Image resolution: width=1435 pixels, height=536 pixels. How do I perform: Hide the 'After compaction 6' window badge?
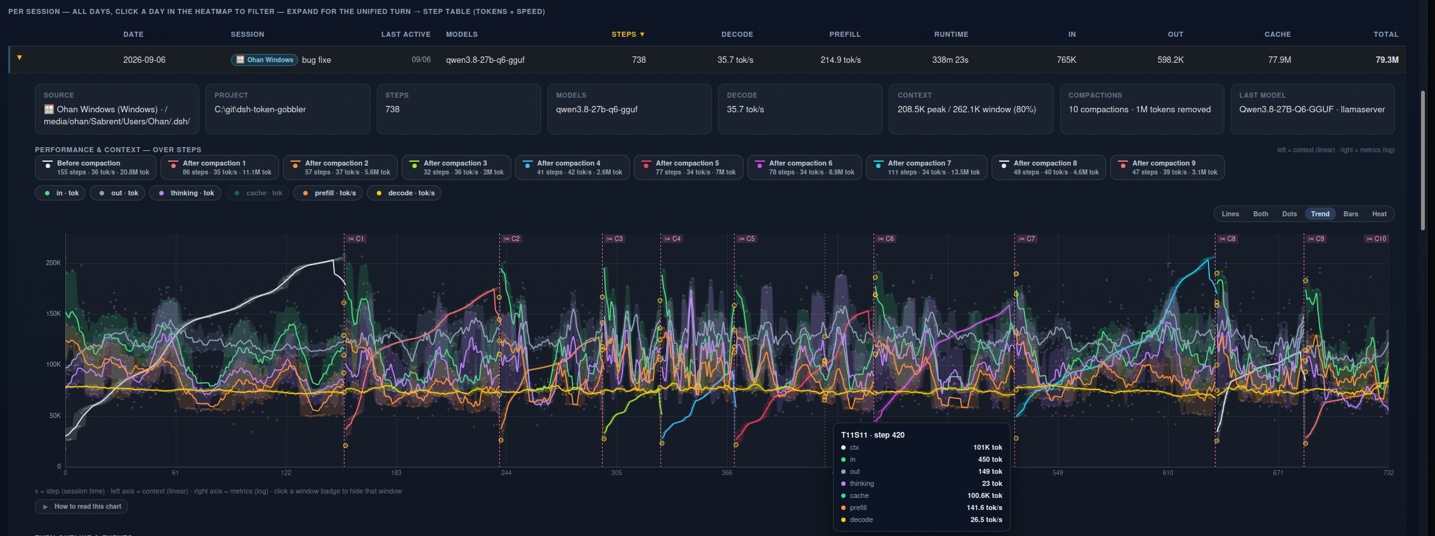(x=804, y=167)
